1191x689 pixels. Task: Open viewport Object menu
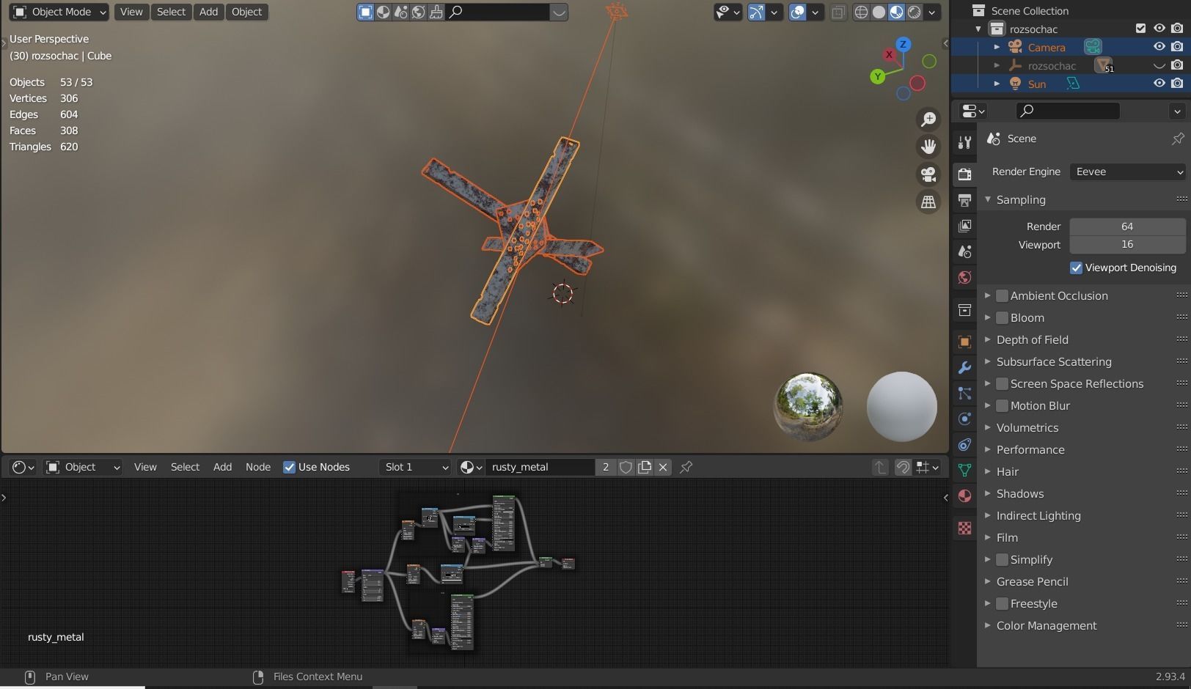[246, 12]
